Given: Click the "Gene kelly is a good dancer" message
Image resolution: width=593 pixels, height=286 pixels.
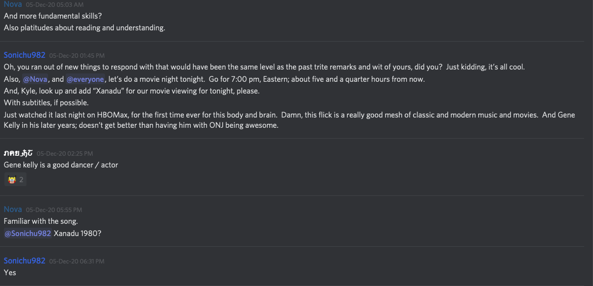Looking at the screenshot, I should tap(61, 165).
